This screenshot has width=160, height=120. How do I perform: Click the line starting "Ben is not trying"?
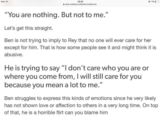pyautogui.click(x=78, y=40)
